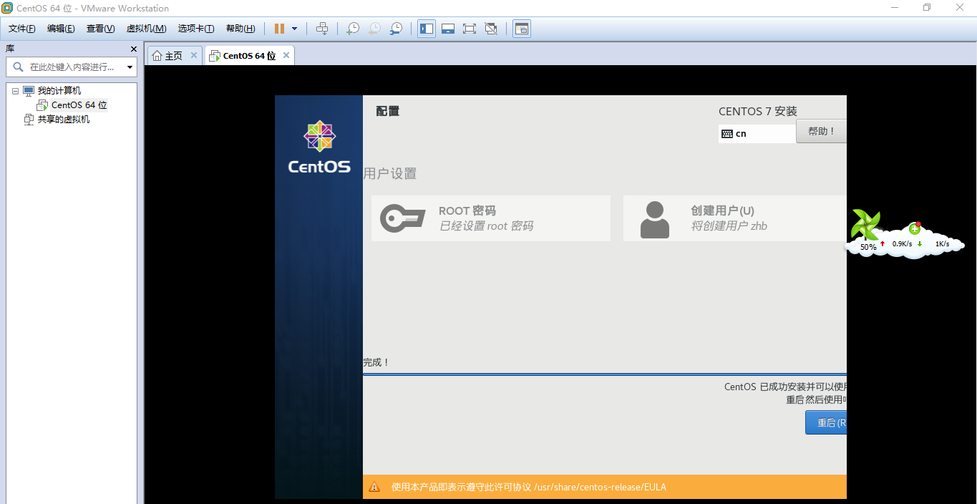Click the CentOS logo in installer sidebar
The width and height of the screenshot is (977, 504).
point(319,147)
